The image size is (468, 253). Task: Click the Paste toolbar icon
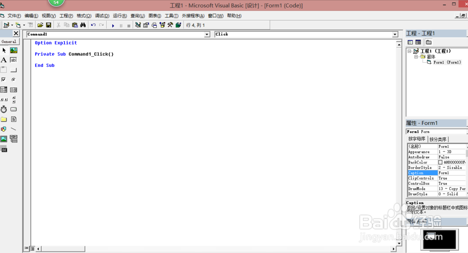[74, 25]
